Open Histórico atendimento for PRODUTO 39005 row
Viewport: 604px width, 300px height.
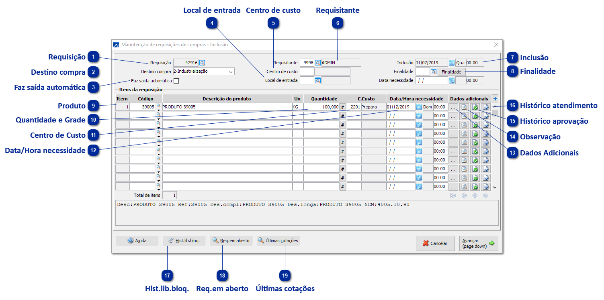click(x=486, y=107)
